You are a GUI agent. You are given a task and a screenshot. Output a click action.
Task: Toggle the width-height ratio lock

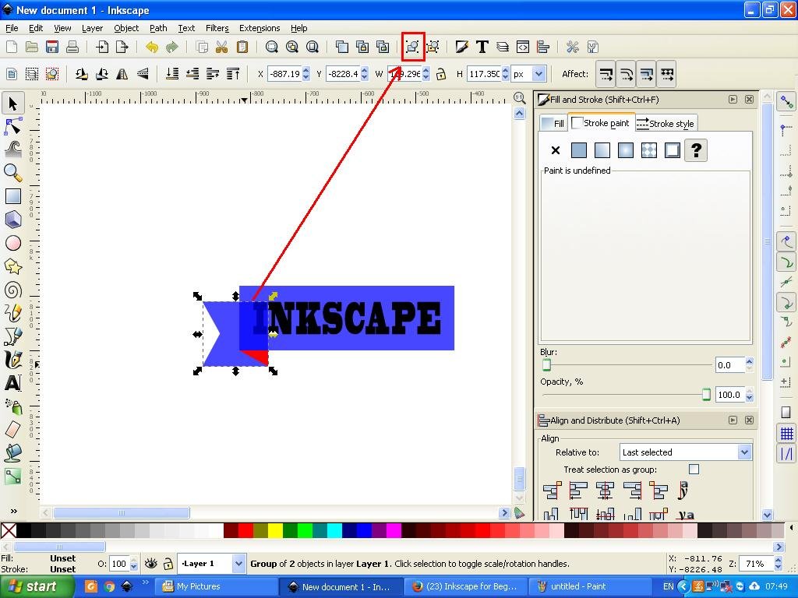(x=441, y=74)
